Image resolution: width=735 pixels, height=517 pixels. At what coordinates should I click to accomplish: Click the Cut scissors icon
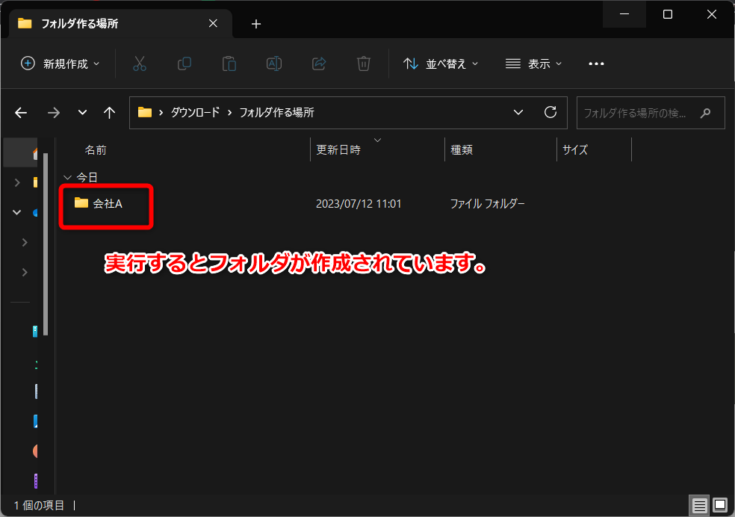(x=139, y=64)
